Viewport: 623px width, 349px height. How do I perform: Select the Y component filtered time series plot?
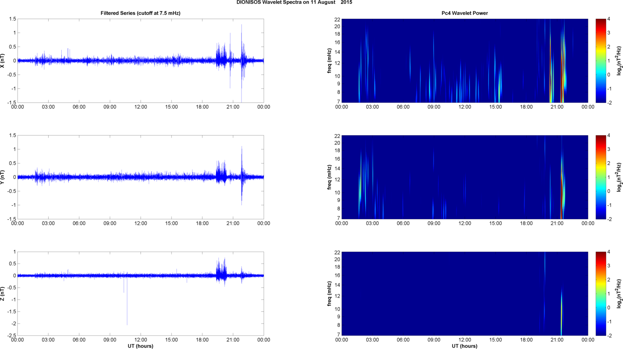[x=141, y=177]
